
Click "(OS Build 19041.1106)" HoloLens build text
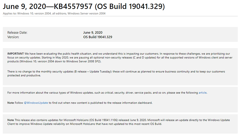(x=104, y=120)
